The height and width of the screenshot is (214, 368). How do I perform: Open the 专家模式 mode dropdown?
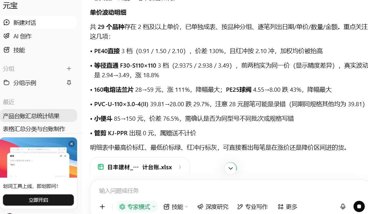[137, 207]
